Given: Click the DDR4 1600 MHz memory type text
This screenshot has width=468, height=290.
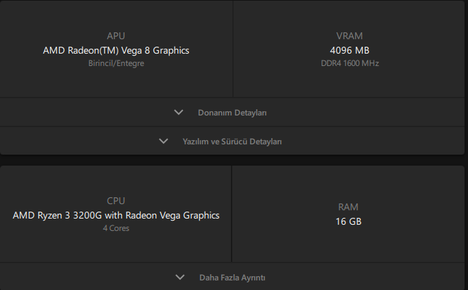Looking at the screenshot, I should point(350,63).
